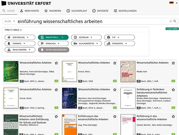
Task: Open the Sortierung dropdown filter
Action: point(19,37)
